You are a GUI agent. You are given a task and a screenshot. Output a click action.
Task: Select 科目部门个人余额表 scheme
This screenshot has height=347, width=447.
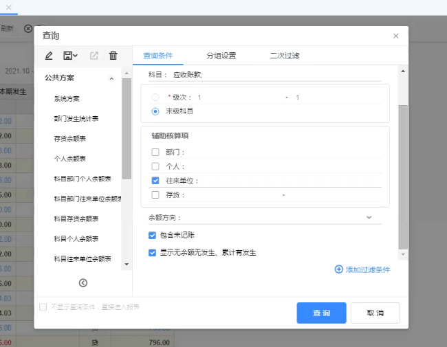[83, 179]
